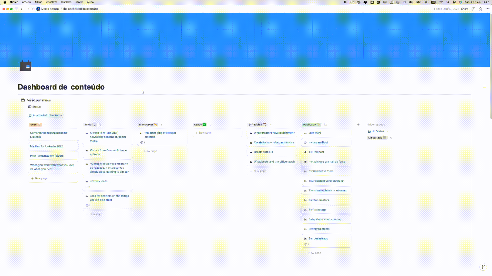This screenshot has height=276, width=492.
Task: Click the plus icon to add status group
Action: click(x=358, y=125)
